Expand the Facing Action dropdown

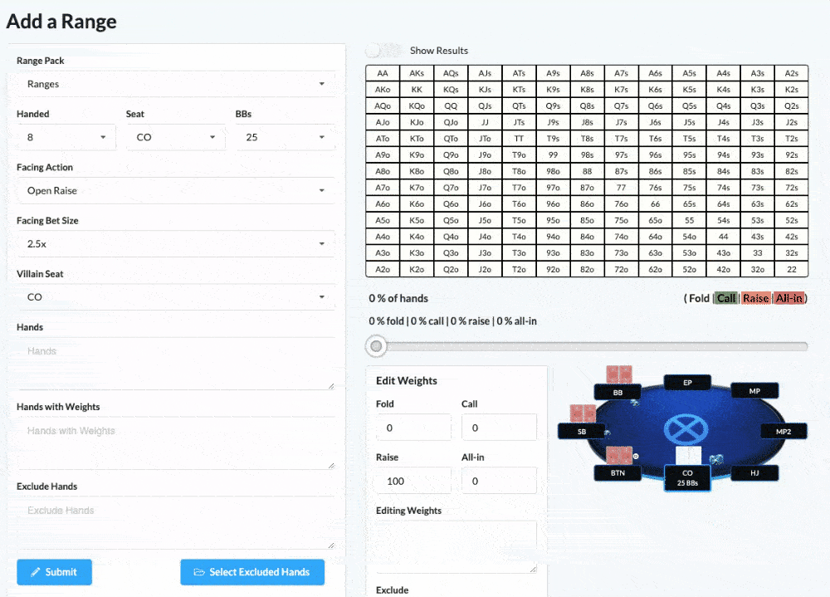point(174,190)
